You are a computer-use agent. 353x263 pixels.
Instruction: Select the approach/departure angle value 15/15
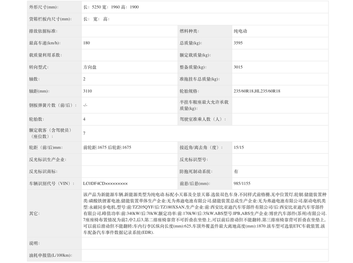tap(239, 147)
